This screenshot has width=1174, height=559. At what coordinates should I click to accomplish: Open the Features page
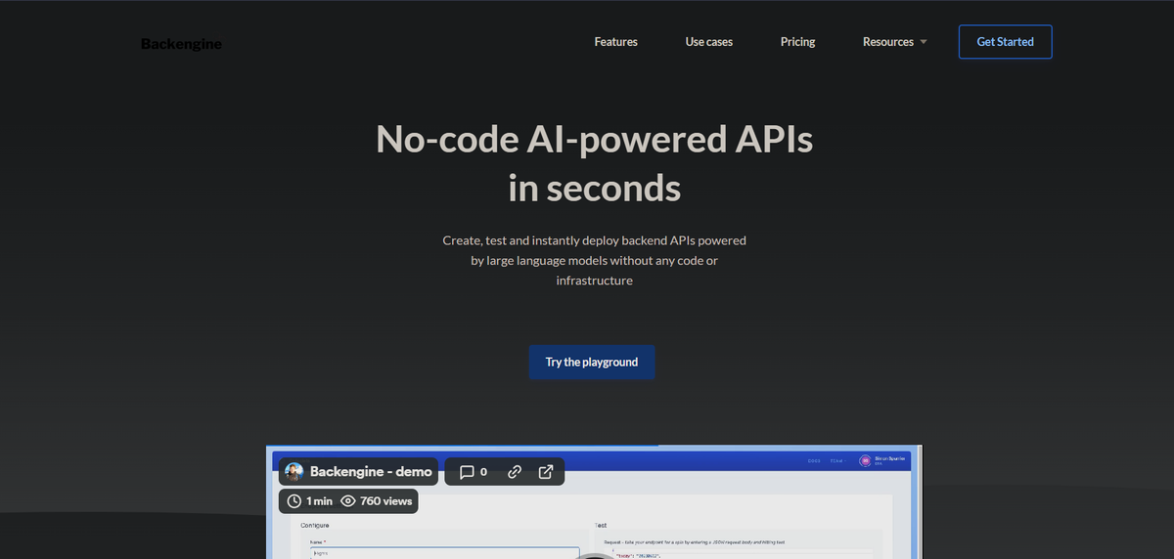[615, 42]
